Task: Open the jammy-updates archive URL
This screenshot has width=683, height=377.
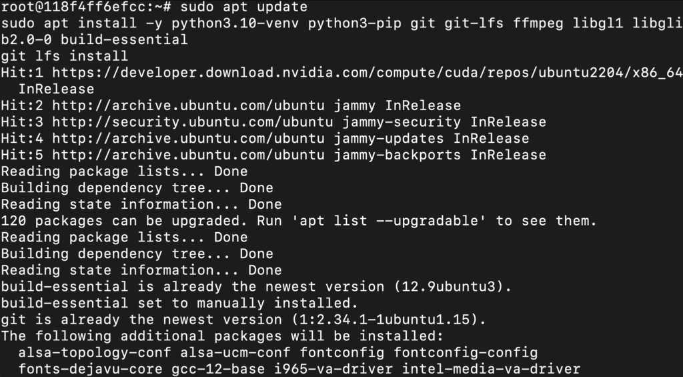Action: (x=189, y=139)
